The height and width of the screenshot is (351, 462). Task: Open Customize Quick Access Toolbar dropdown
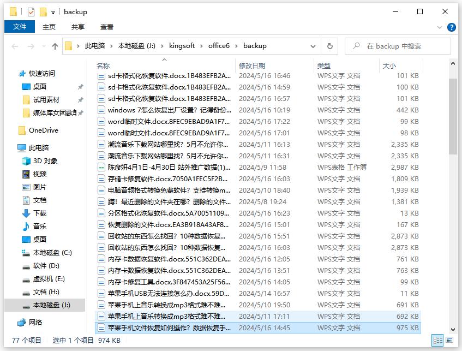point(53,11)
